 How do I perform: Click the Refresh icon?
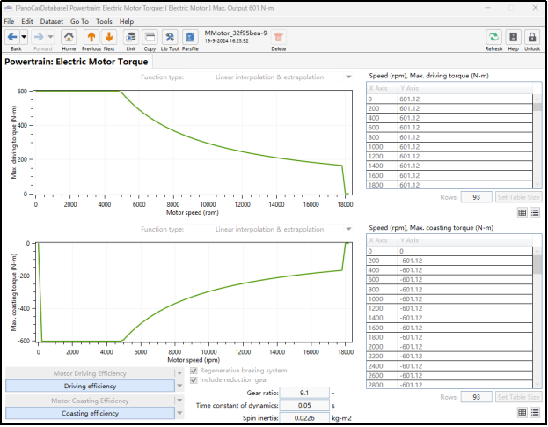pyautogui.click(x=493, y=37)
